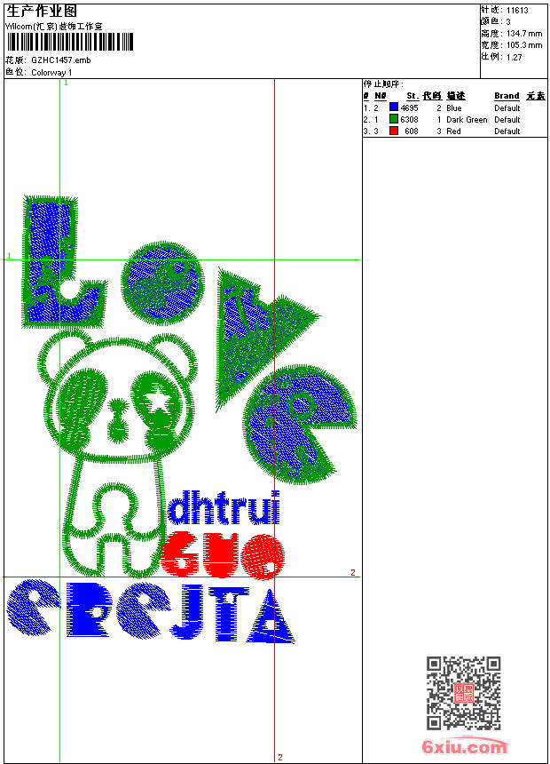
Task: Click Default brand in the Dark Green row
Action: pos(507,119)
